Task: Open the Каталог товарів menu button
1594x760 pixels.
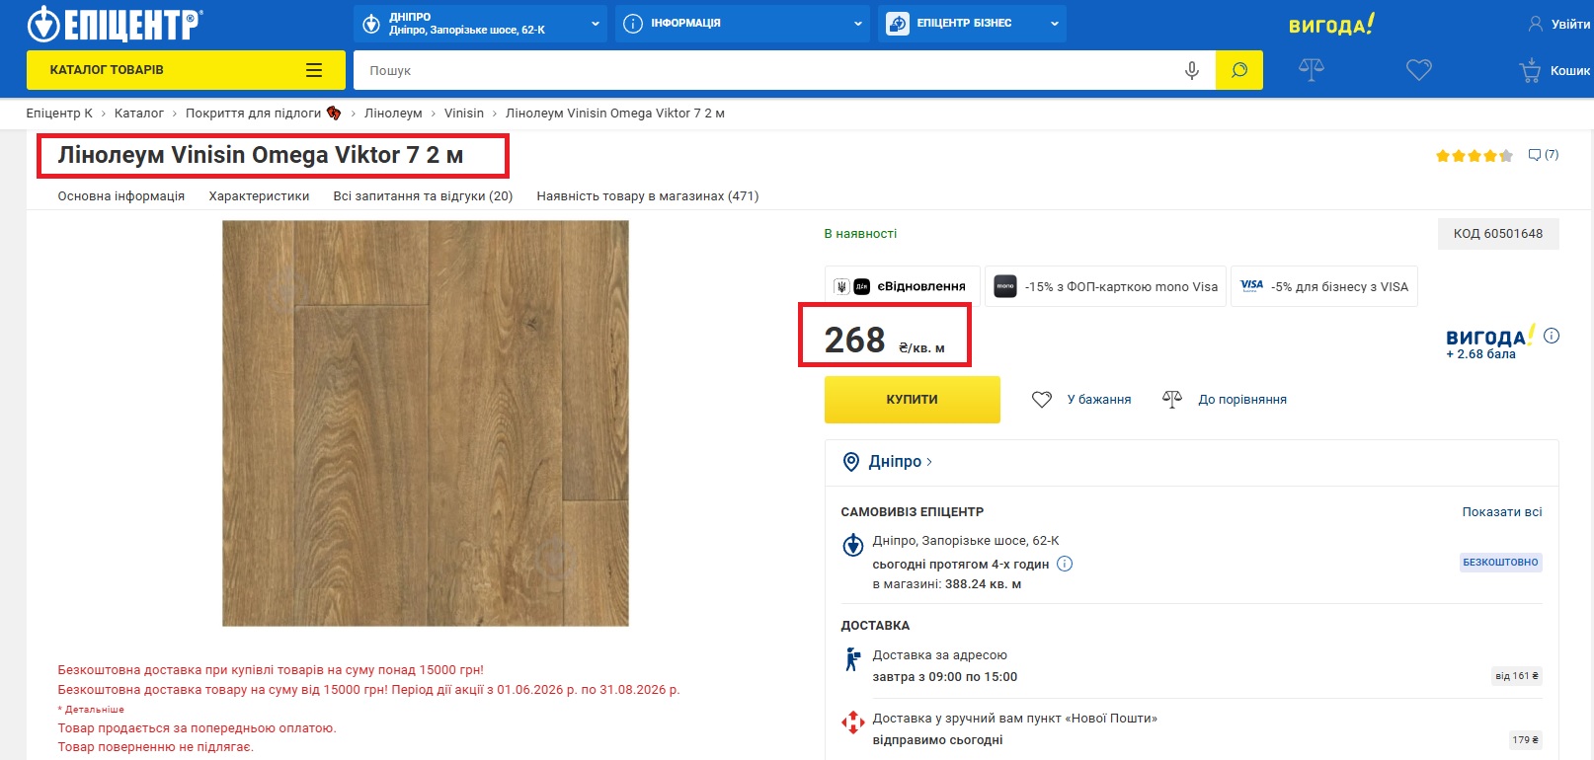Action: (x=186, y=70)
